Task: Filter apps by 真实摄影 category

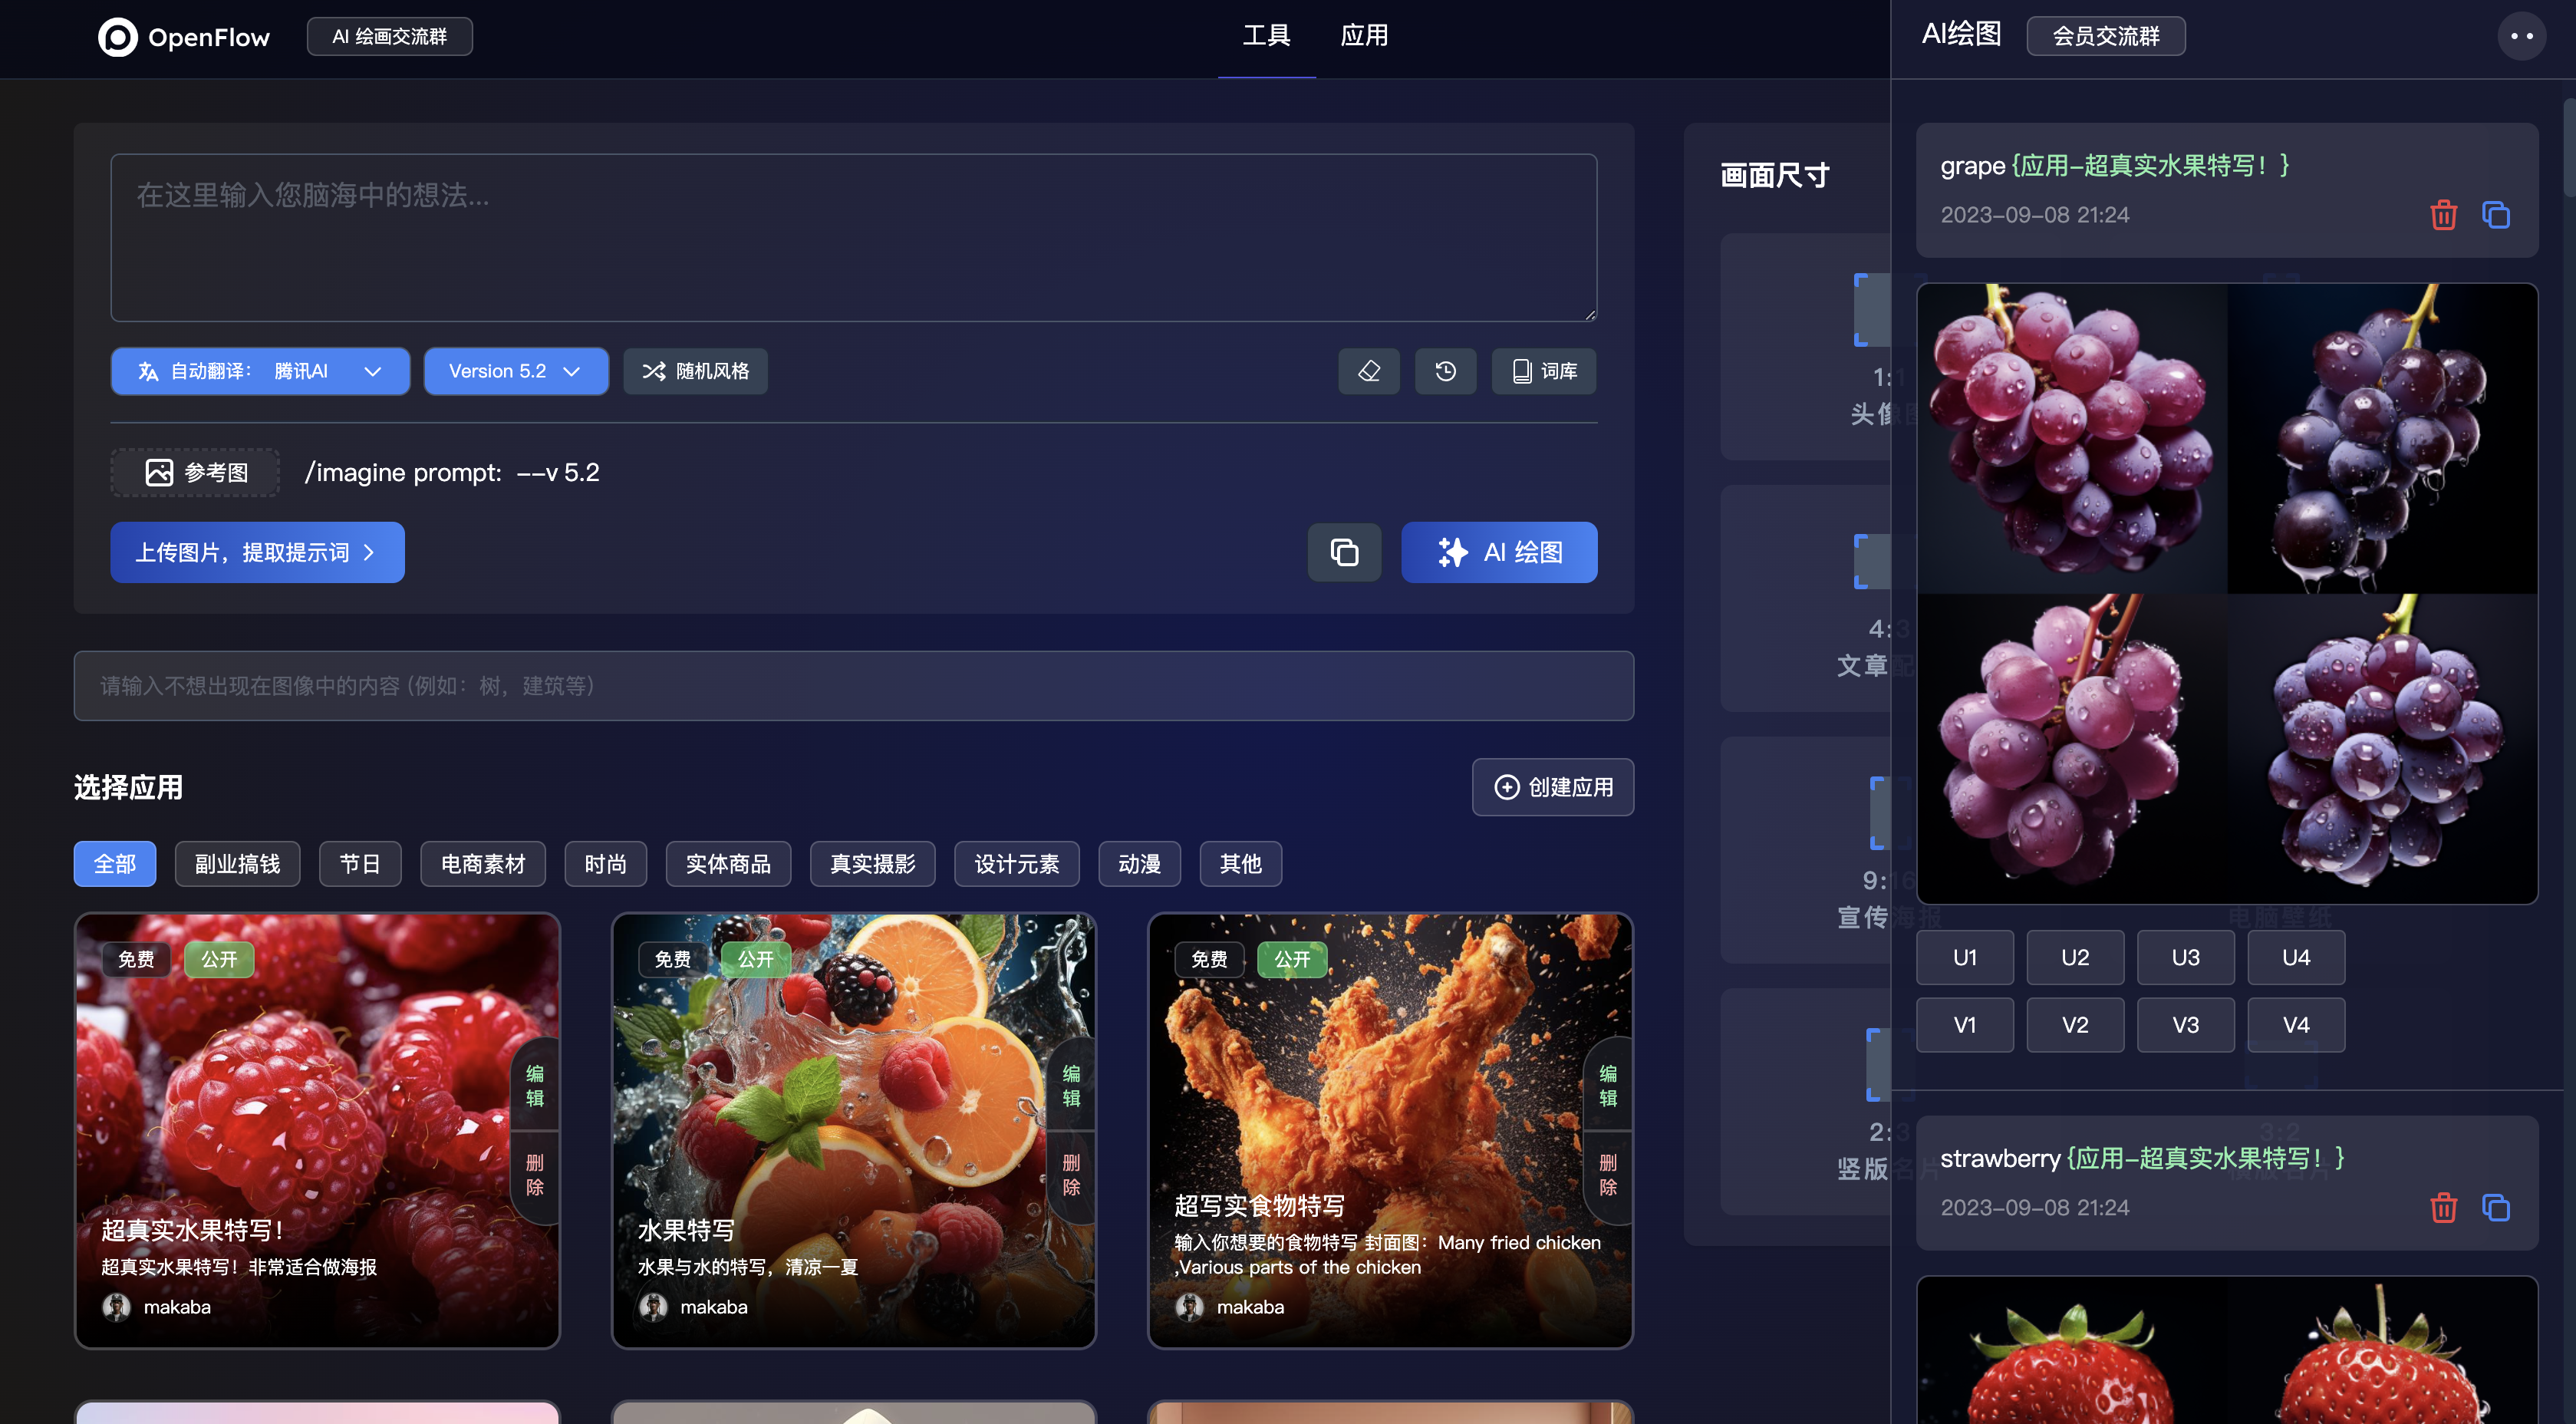Action: click(x=872, y=863)
